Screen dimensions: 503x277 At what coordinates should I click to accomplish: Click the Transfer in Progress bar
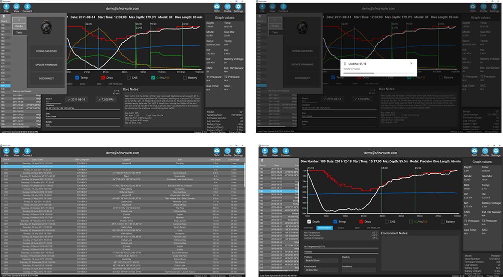click(378, 73)
